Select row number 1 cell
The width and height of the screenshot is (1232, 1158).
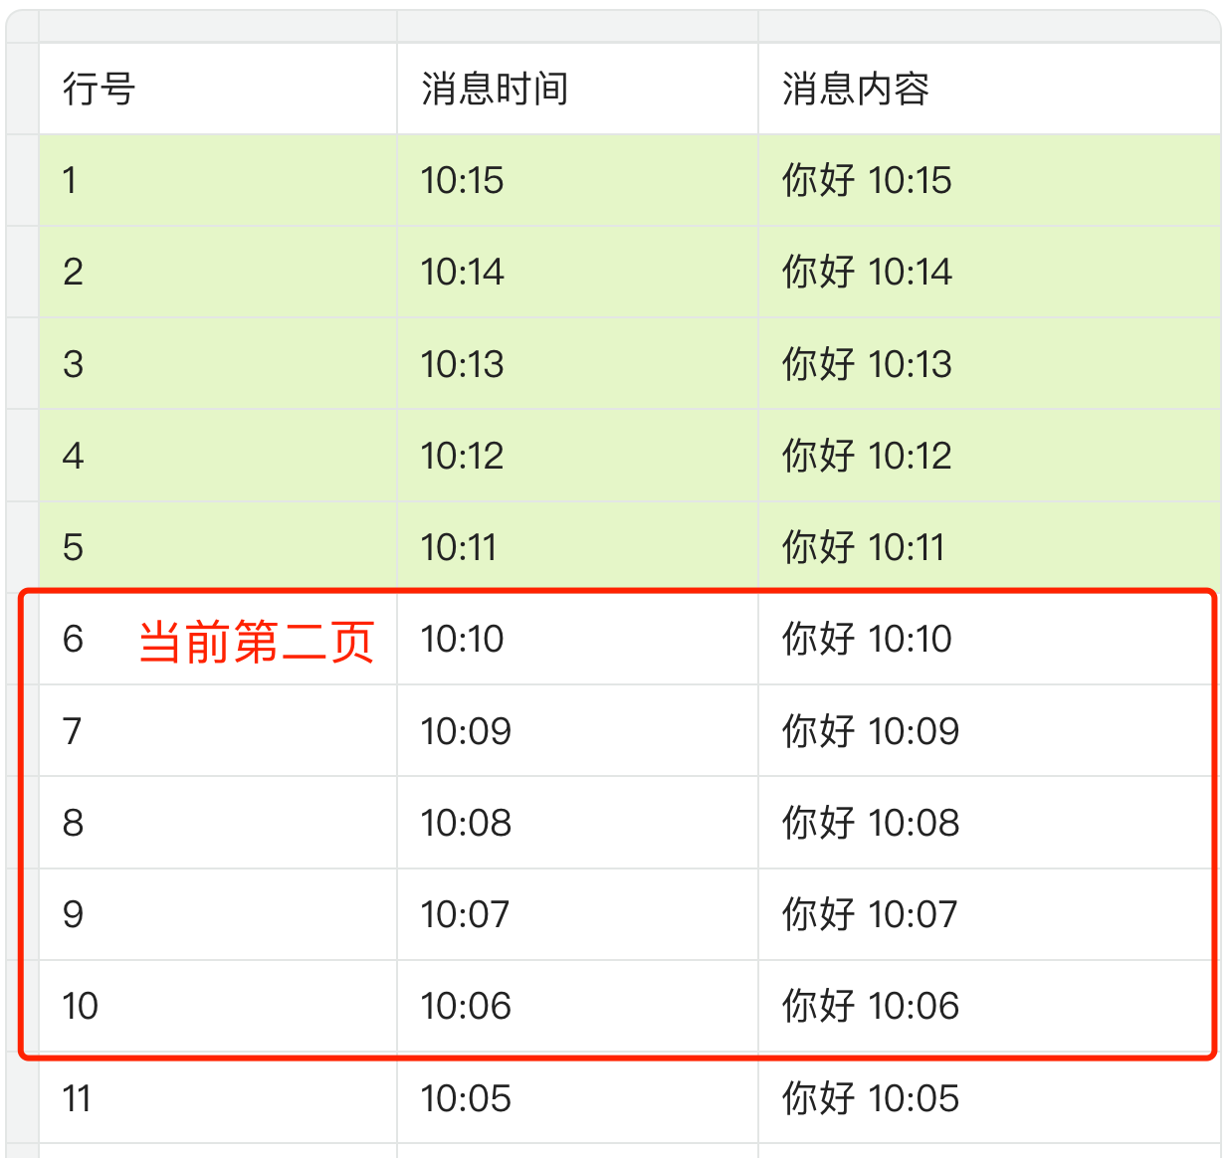coord(70,181)
